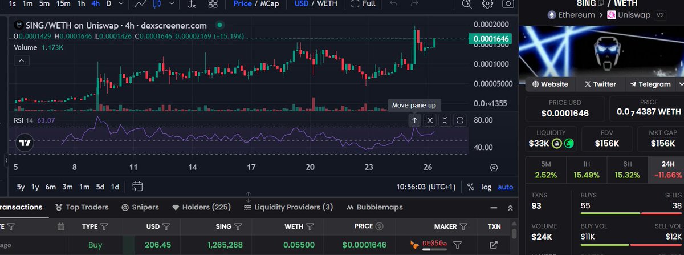Open the quick search magnifier icon
The height and width of the screenshot is (255, 684).
point(467,4)
